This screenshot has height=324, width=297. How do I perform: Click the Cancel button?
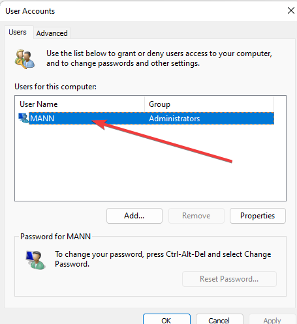pyautogui.click(x=219, y=320)
